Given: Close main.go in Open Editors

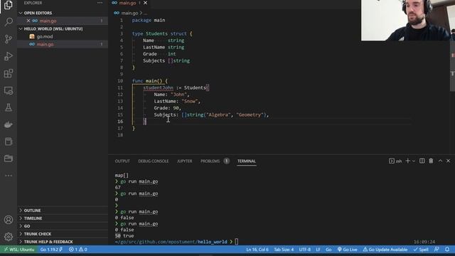Looking at the screenshot, I should 28,21.
